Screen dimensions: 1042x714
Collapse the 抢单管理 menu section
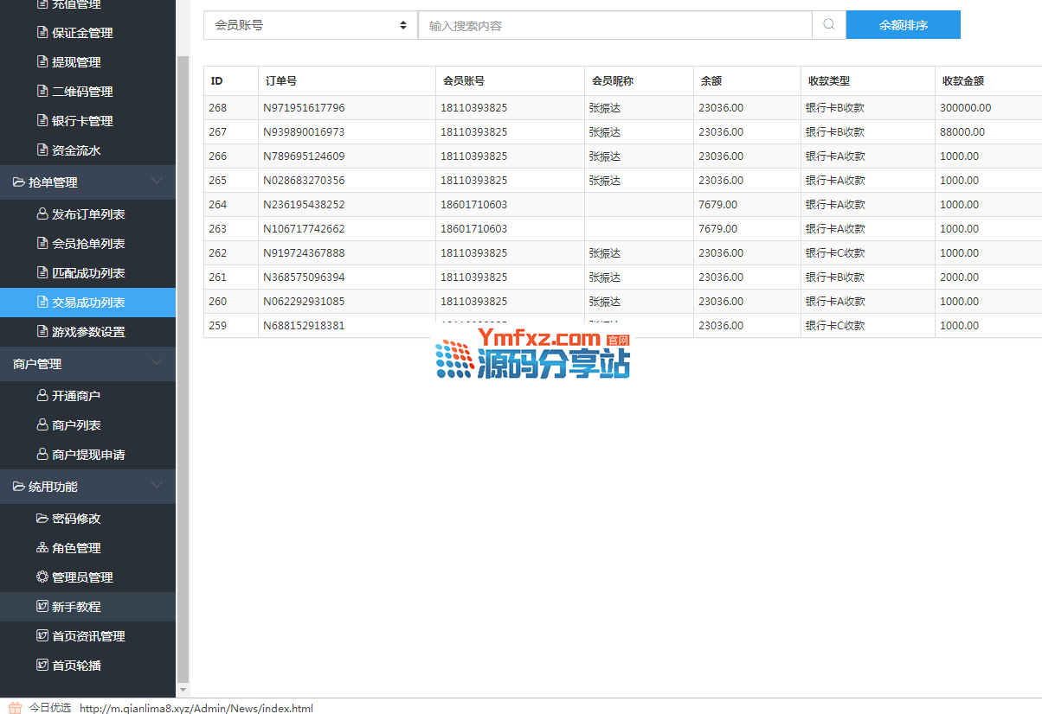[x=157, y=181]
